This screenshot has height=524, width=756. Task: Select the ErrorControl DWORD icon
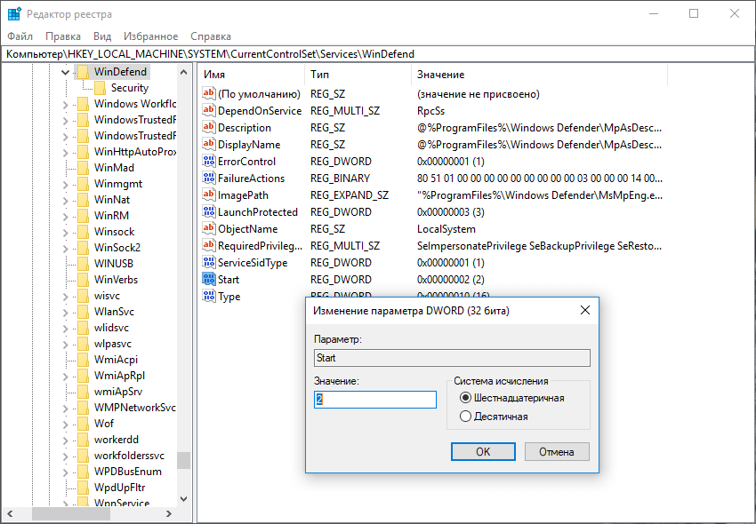coord(209,161)
